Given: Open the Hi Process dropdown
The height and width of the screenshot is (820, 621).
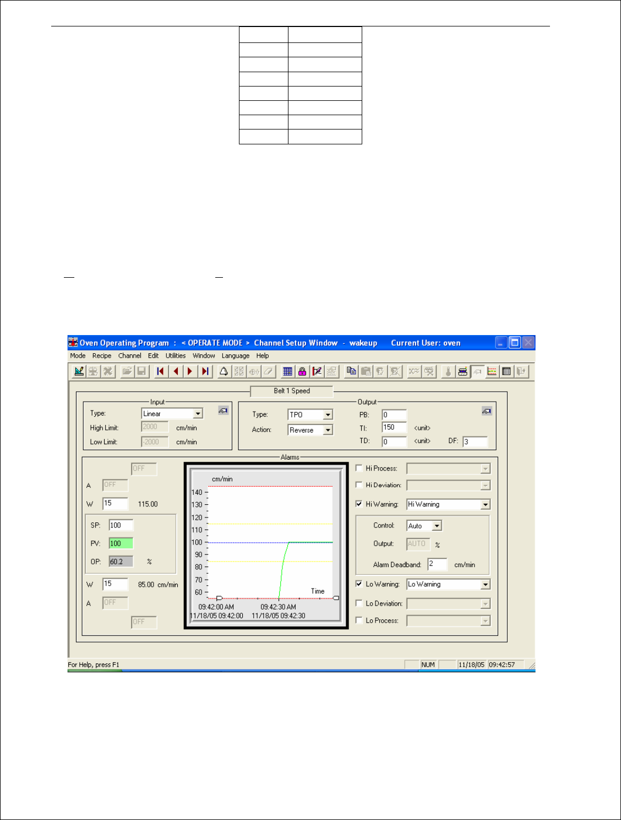Looking at the screenshot, I should tap(485, 468).
